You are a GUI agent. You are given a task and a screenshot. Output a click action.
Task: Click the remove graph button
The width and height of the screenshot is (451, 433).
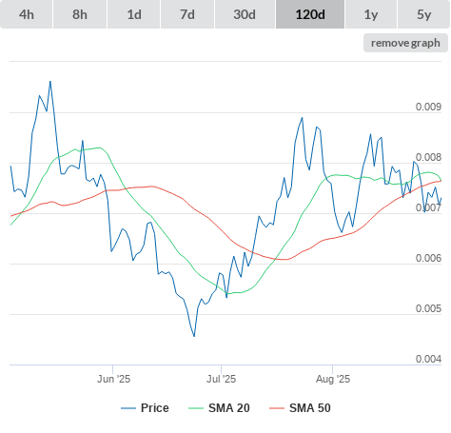point(405,43)
